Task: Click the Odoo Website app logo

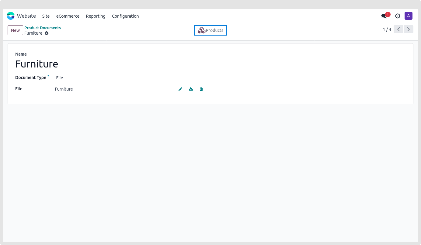Action: point(11,16)
